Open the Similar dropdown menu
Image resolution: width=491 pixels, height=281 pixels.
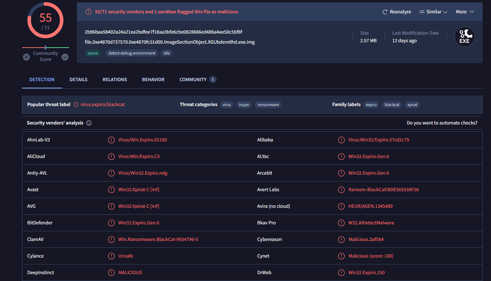[x=433, y=12]
